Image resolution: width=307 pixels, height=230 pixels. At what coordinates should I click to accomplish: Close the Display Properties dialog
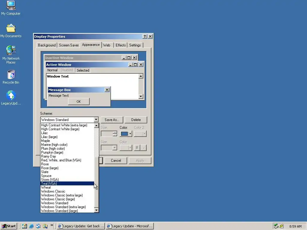click(x=150, y=36)
